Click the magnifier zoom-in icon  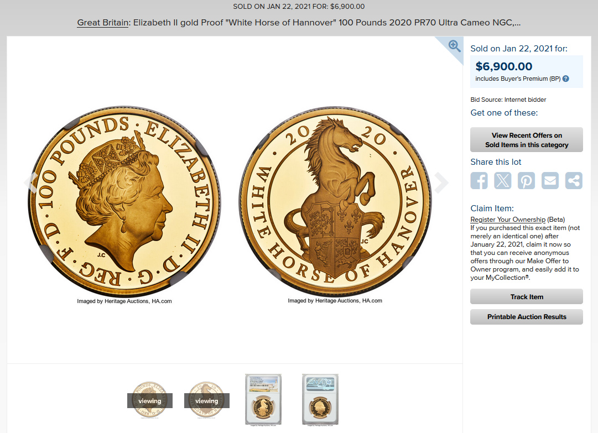pyautogui.click(x=454, y=46)
